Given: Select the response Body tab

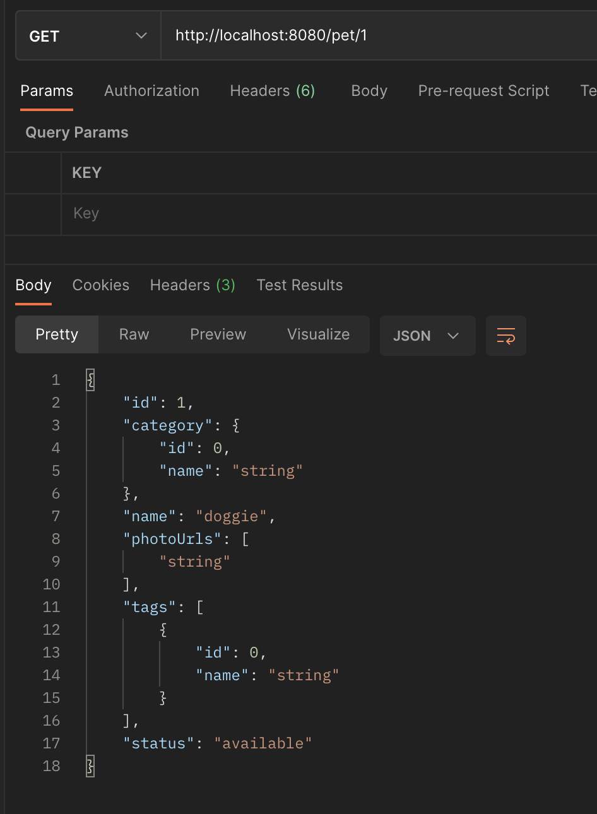Looking at the screenshot, I should coord(33,285).
